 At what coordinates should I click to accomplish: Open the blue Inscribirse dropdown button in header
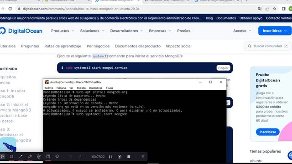pos(275,31)
